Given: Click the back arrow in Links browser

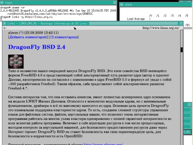Looking at the screenshot, I should click(x=5, y=28).
